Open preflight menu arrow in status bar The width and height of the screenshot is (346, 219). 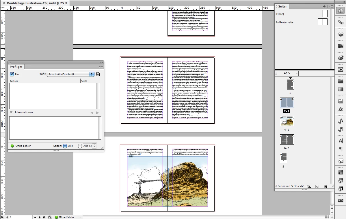(80, 217)
